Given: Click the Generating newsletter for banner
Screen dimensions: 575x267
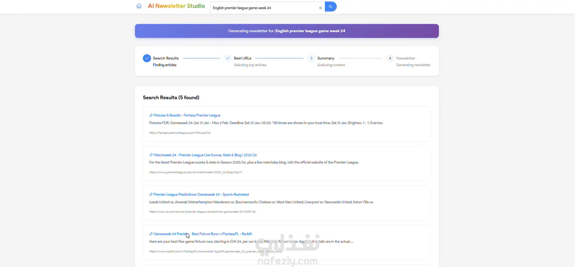Looking at the screenshot, I should (x=287, y=31).
